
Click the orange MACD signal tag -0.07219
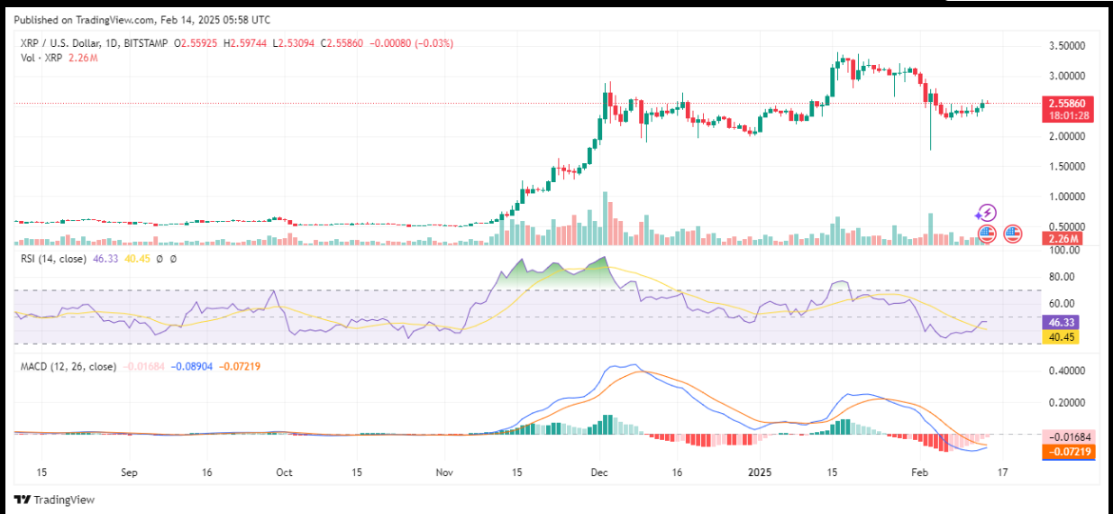coord(1069,450)
